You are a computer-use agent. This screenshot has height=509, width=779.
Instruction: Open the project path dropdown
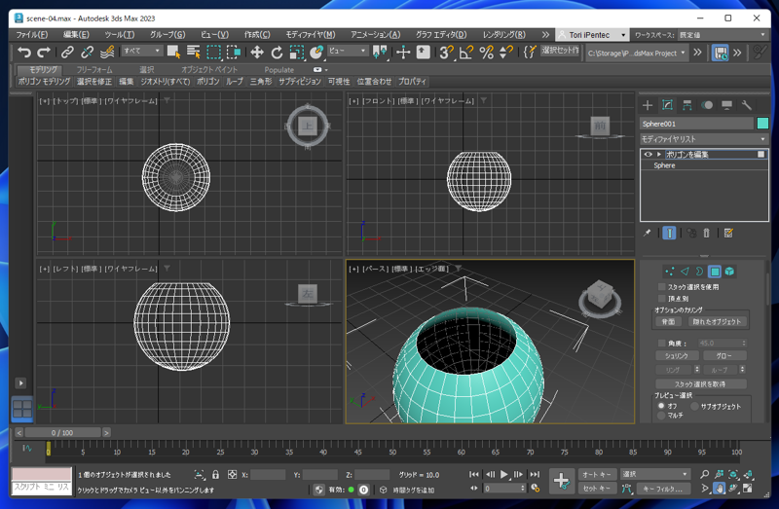pos(637,53)
